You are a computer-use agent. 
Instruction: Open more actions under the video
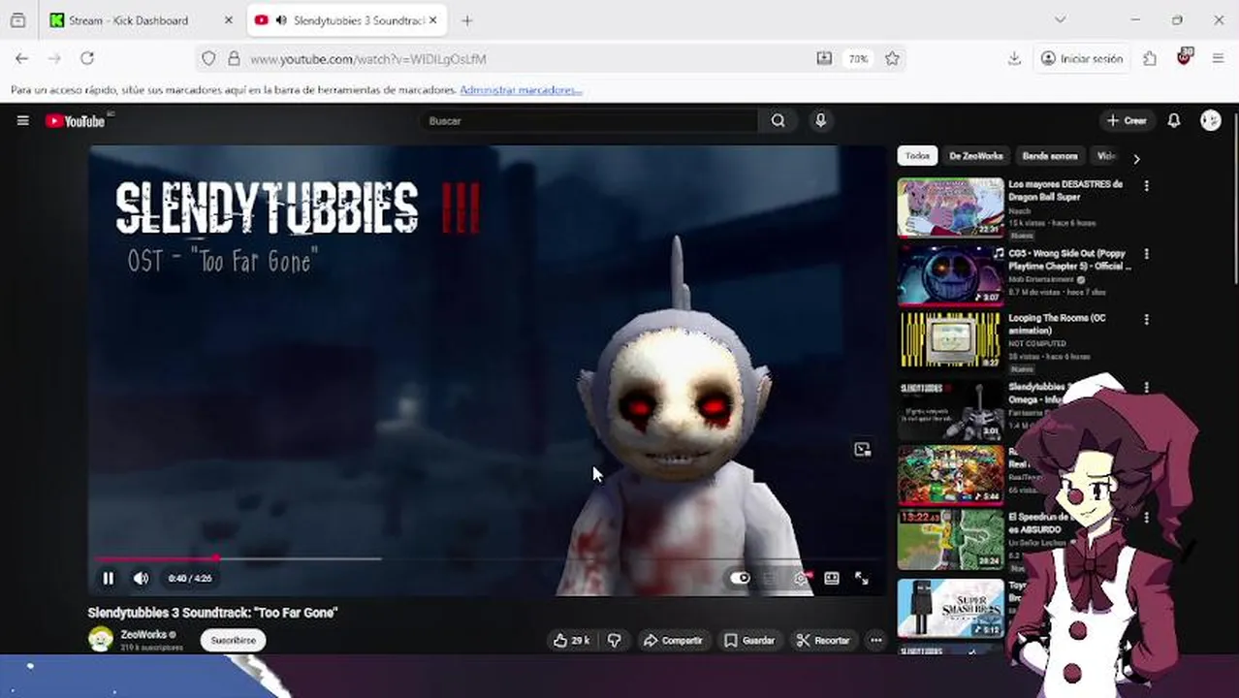875,641
